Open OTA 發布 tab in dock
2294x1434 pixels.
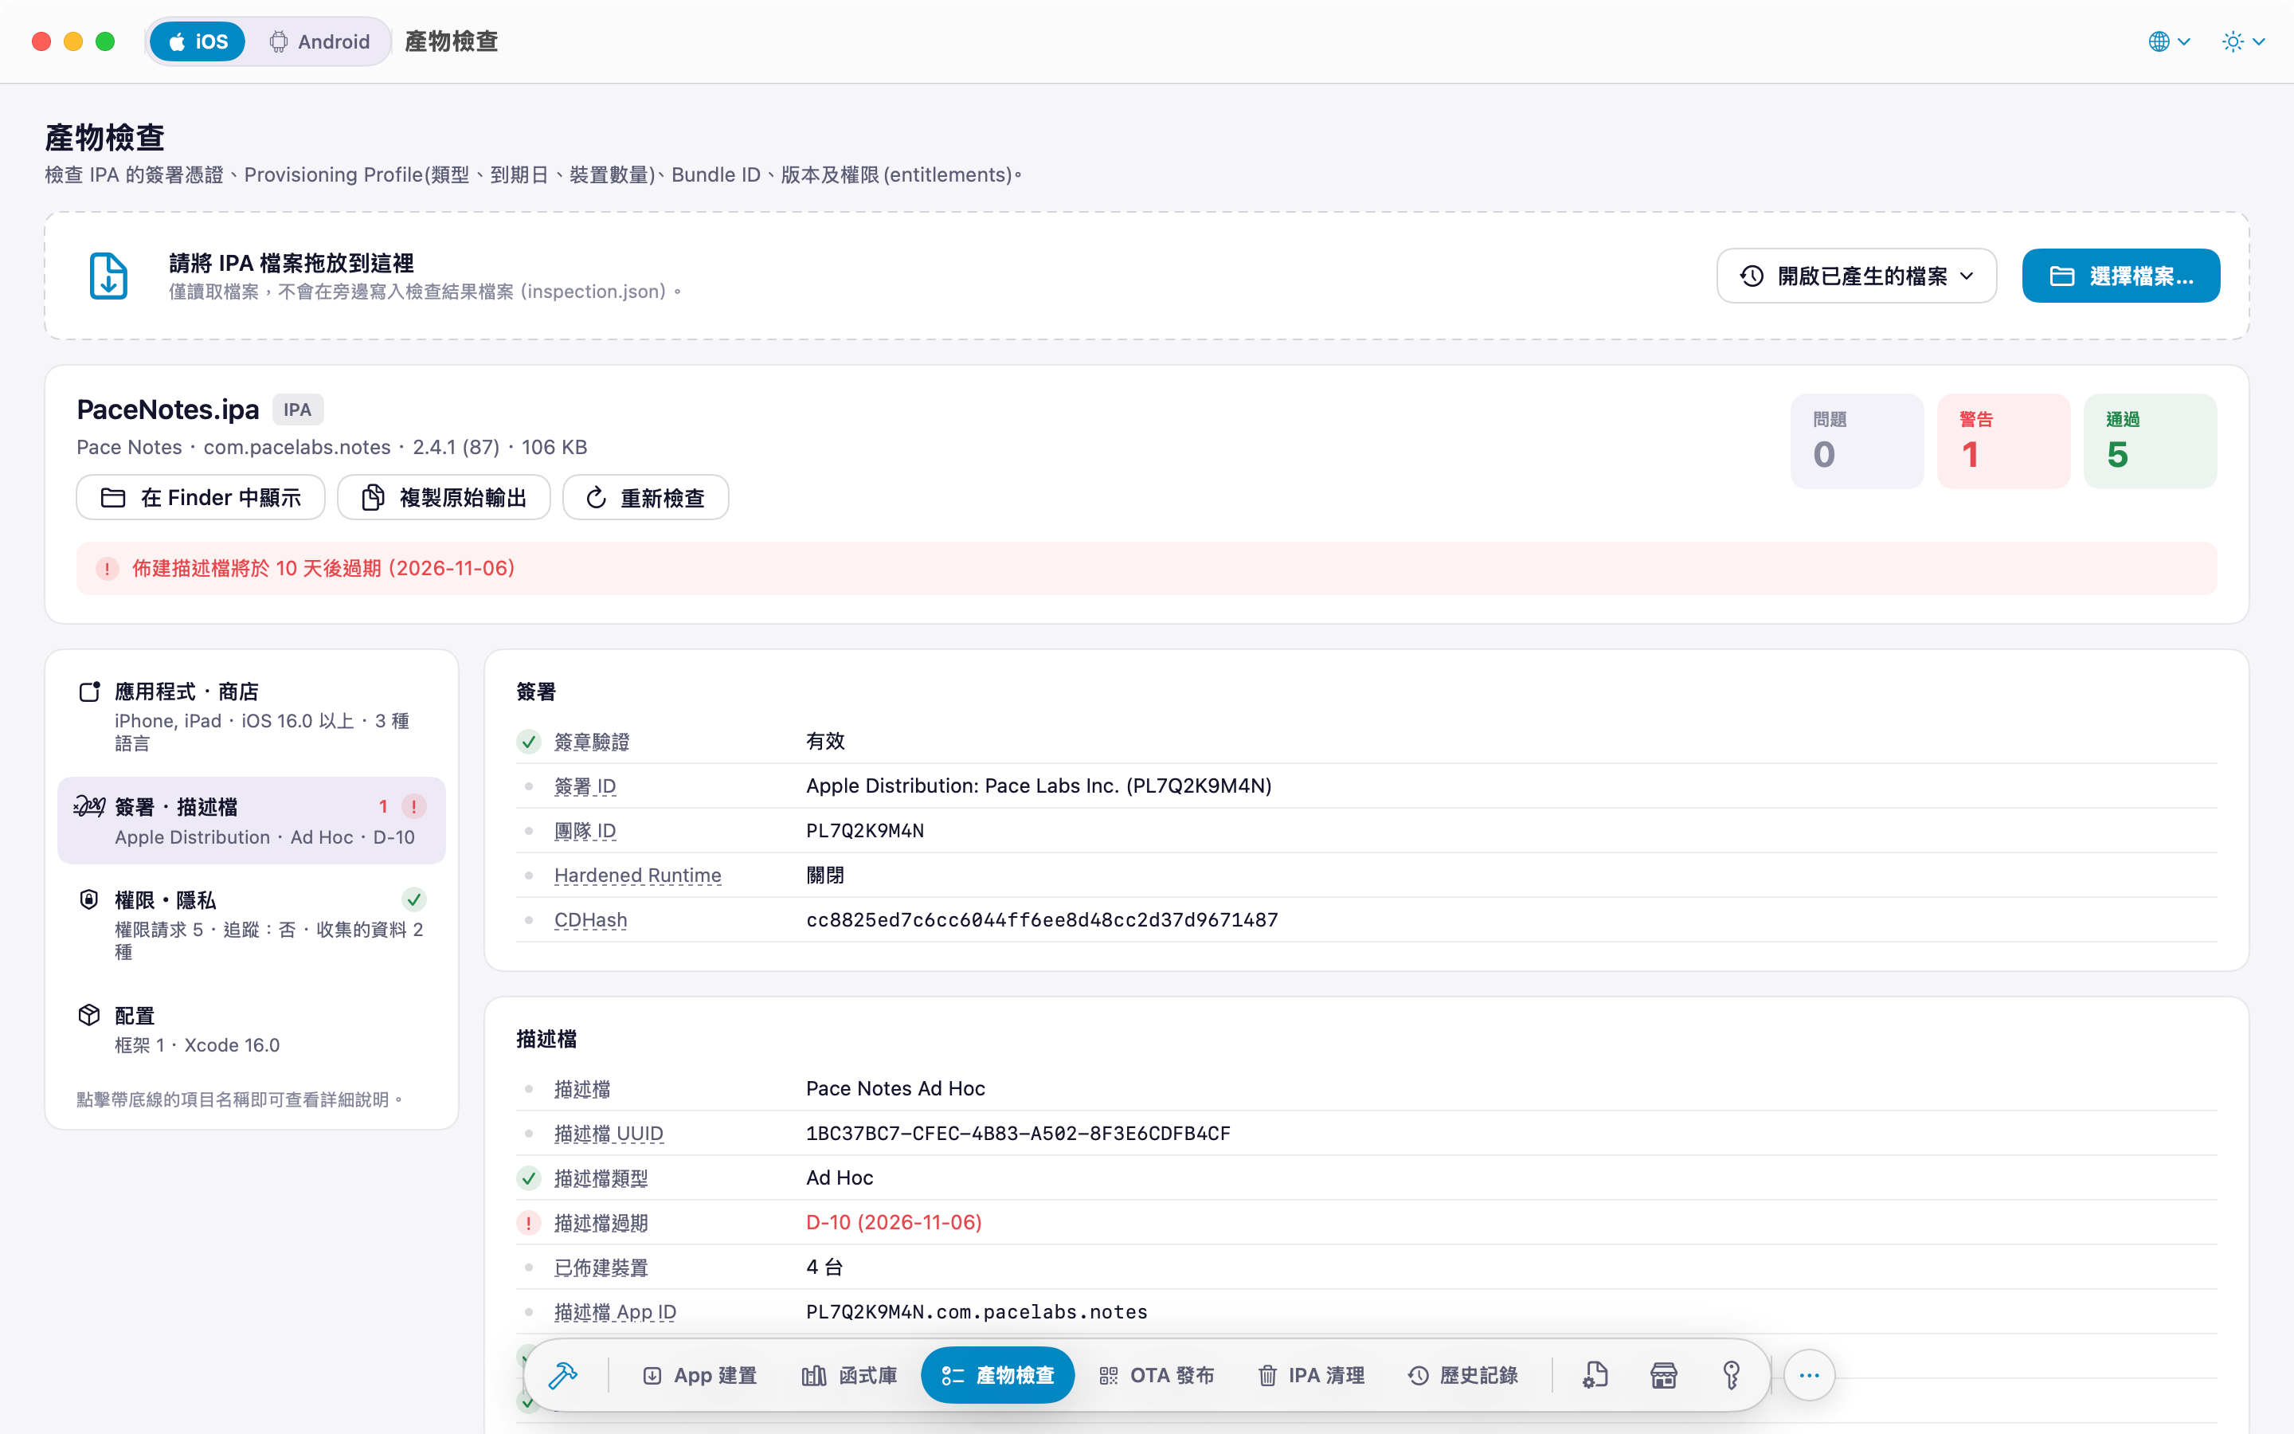(x=1157, y=1375)
